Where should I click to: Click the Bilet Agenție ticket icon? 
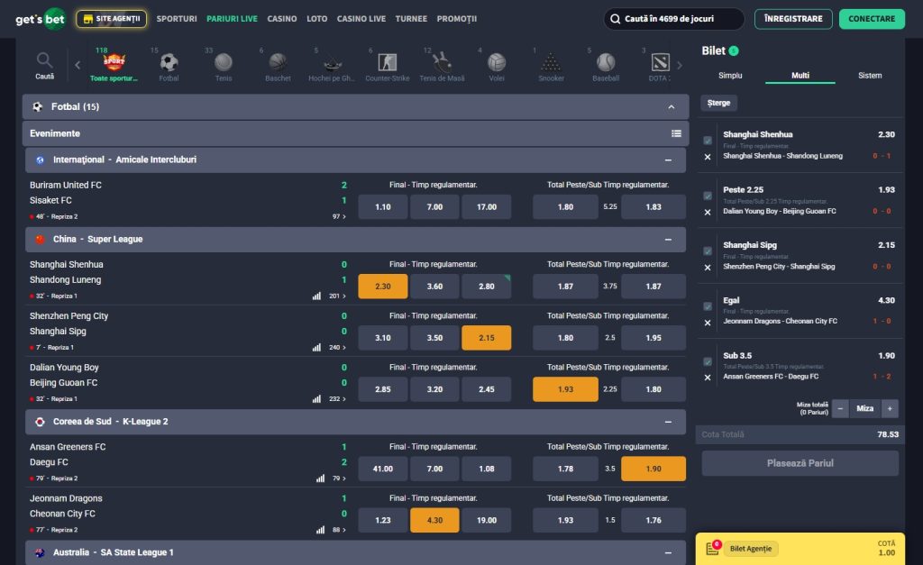coord(713,548)
